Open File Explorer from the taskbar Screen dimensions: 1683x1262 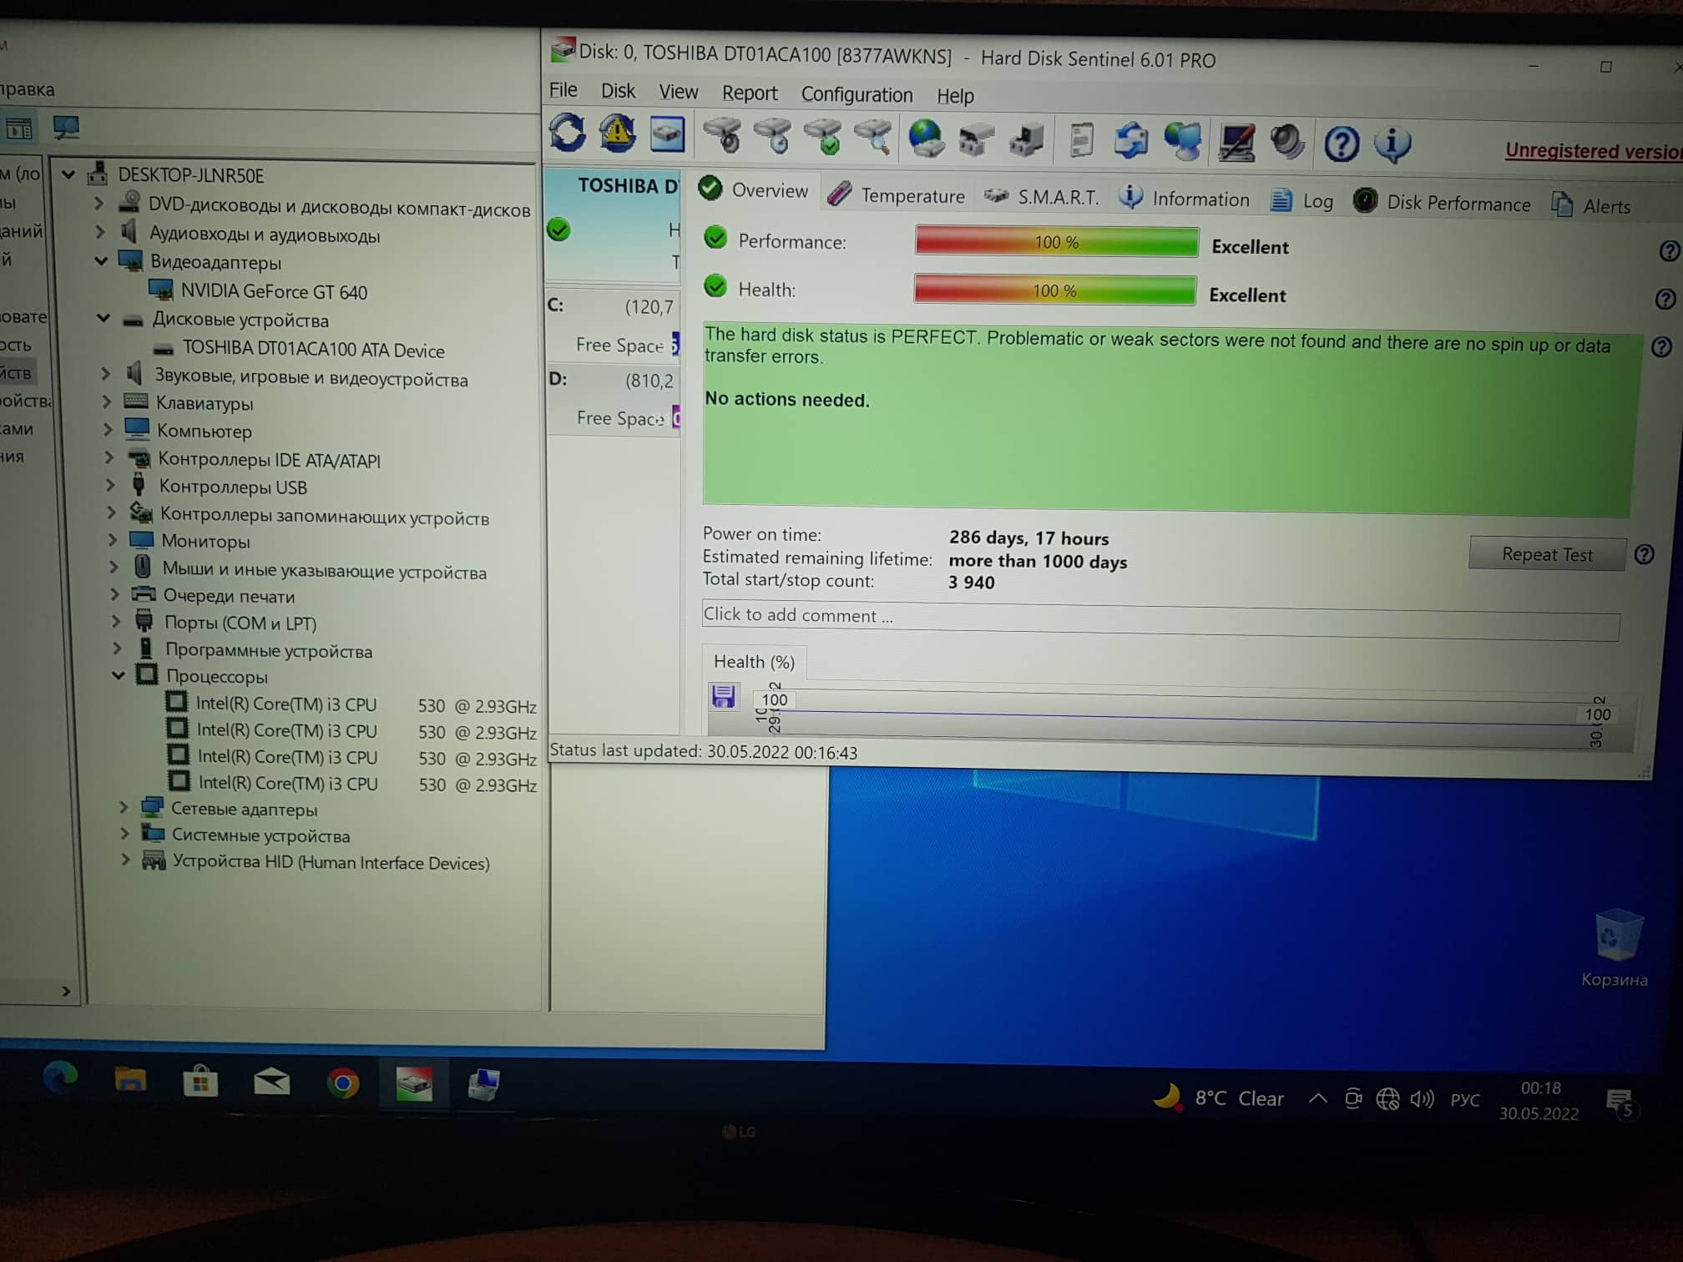pyautogui.click(x=130, y=1081)
